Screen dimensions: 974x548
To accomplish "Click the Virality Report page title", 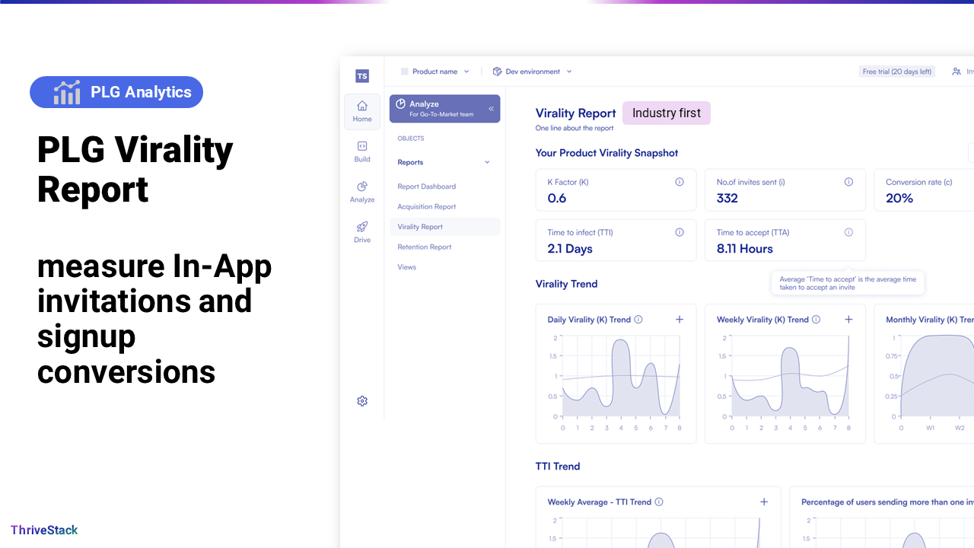I will click(576, 113).
